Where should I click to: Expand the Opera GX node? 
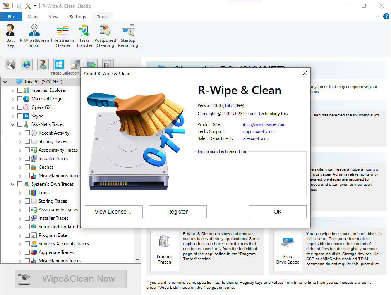tap(12, 108)
